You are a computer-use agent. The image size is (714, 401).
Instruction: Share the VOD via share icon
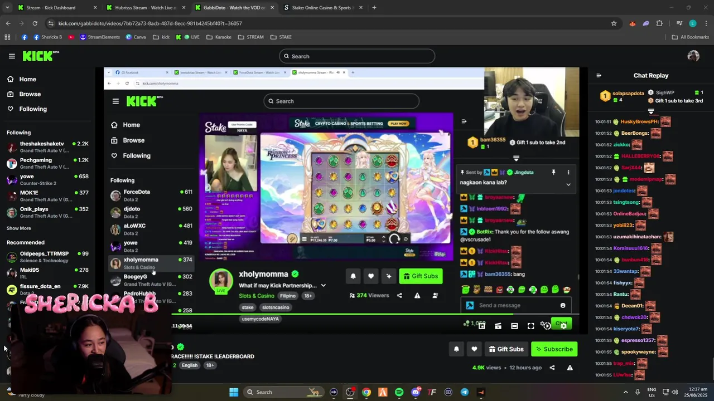tap(552, 368)
